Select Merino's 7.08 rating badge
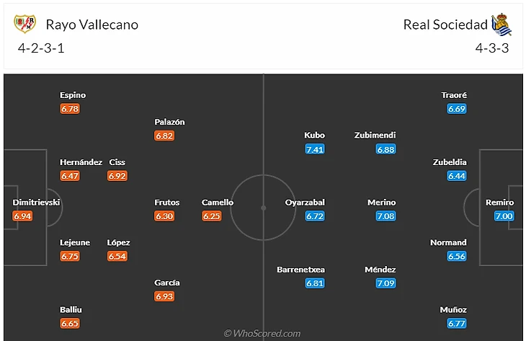The width and height of the screenshot is (526, 341). 385,216
